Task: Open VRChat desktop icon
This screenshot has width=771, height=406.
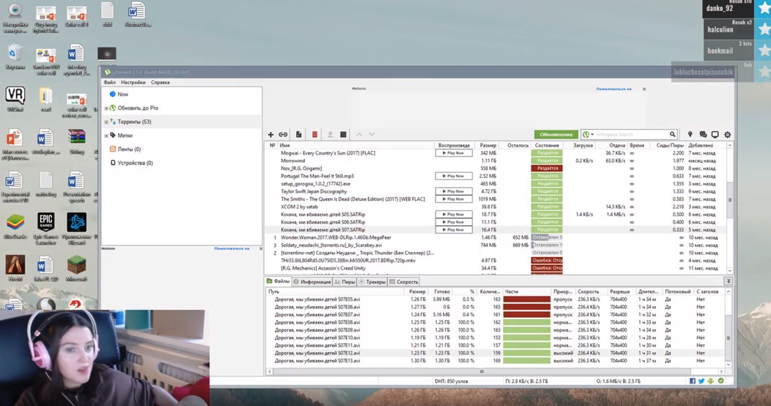Action: tap(15, 99)
